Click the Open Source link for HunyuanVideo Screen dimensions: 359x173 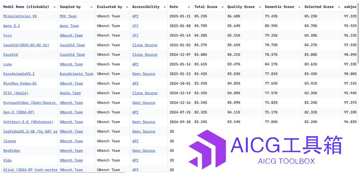click(144, 102)
